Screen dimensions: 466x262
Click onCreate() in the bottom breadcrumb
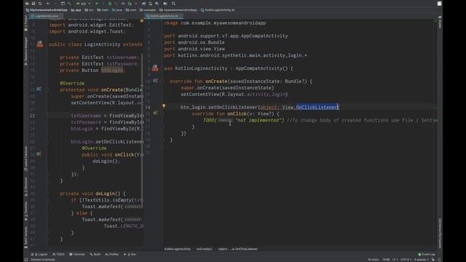tap(204, 249)
